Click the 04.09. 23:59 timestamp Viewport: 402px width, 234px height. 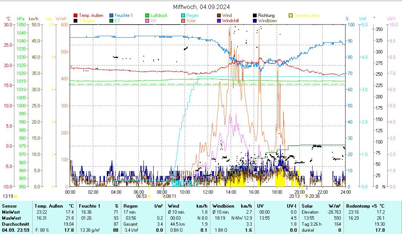click(15, 230)
